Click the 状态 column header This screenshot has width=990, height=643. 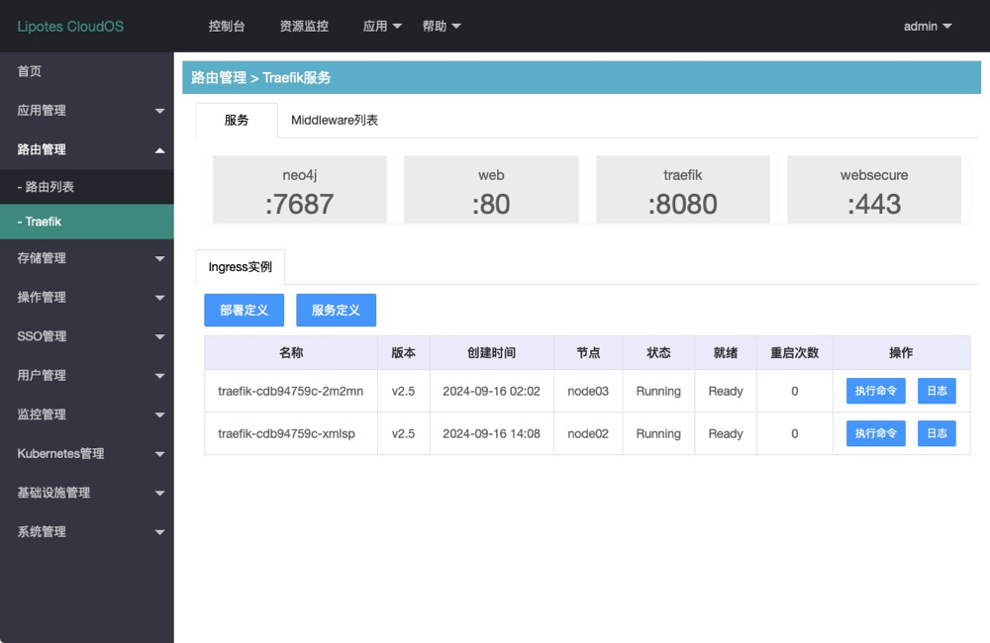pyautogui.click(x=658, y=353)
